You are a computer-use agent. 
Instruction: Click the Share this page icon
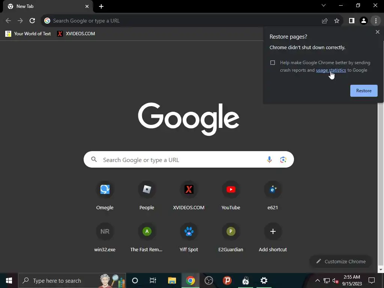pyautogui.click(x=325, y=21)
